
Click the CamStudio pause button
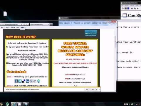pyautogui.click(x=125, y=9)
